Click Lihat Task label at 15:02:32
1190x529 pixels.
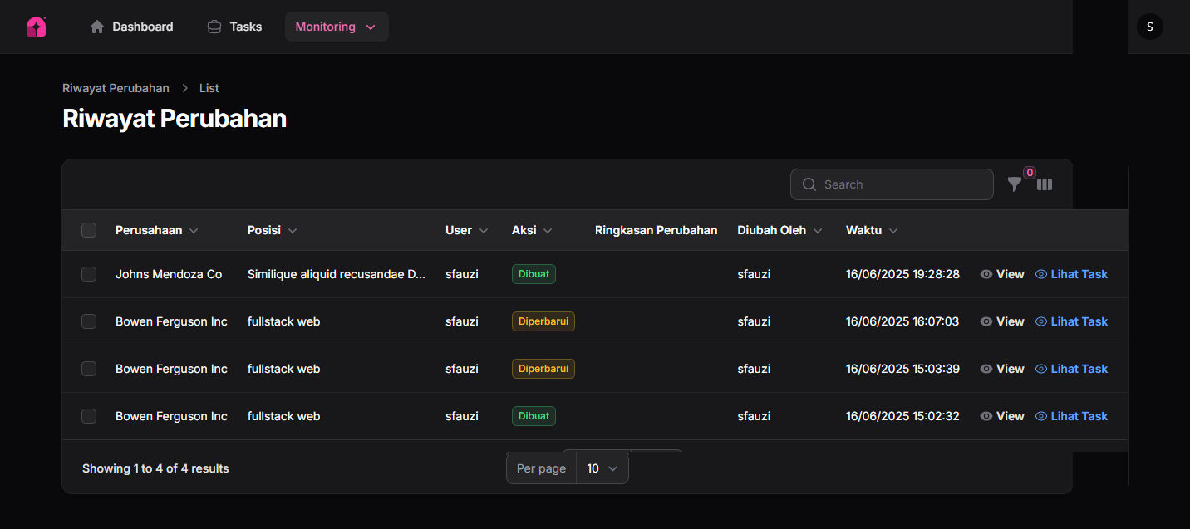1079,416
